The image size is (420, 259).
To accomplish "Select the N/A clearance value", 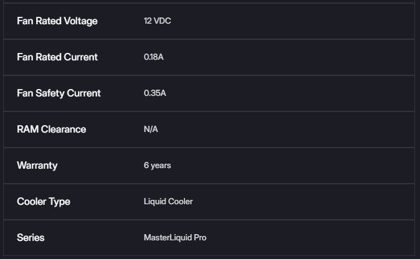I will tap(151, 129).
